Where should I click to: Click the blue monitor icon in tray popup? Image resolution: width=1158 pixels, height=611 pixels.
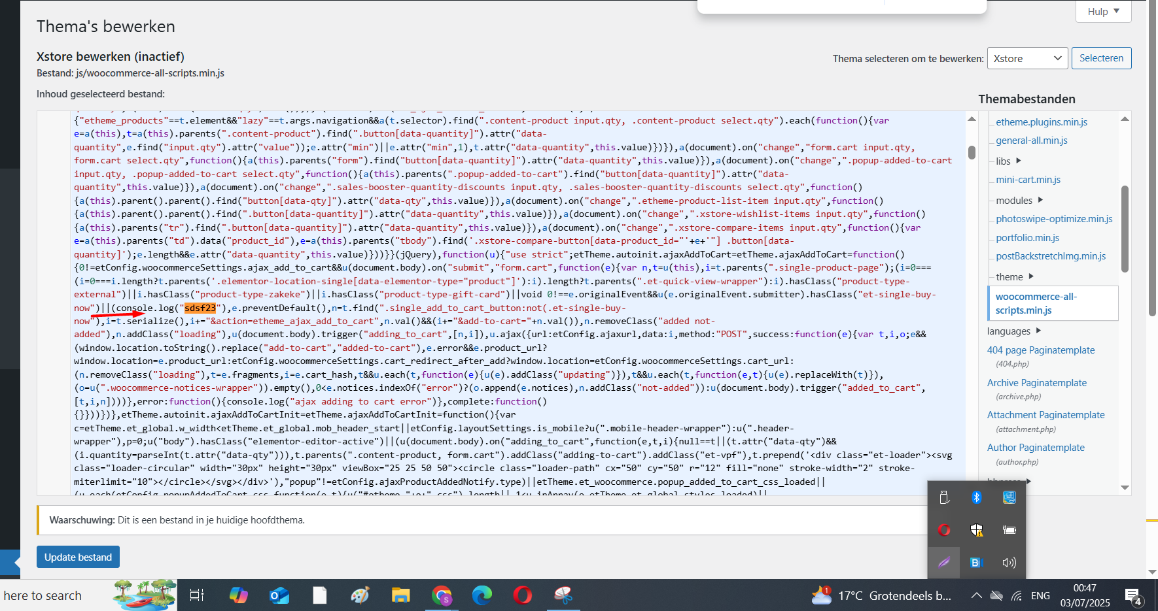point(1009,497)
